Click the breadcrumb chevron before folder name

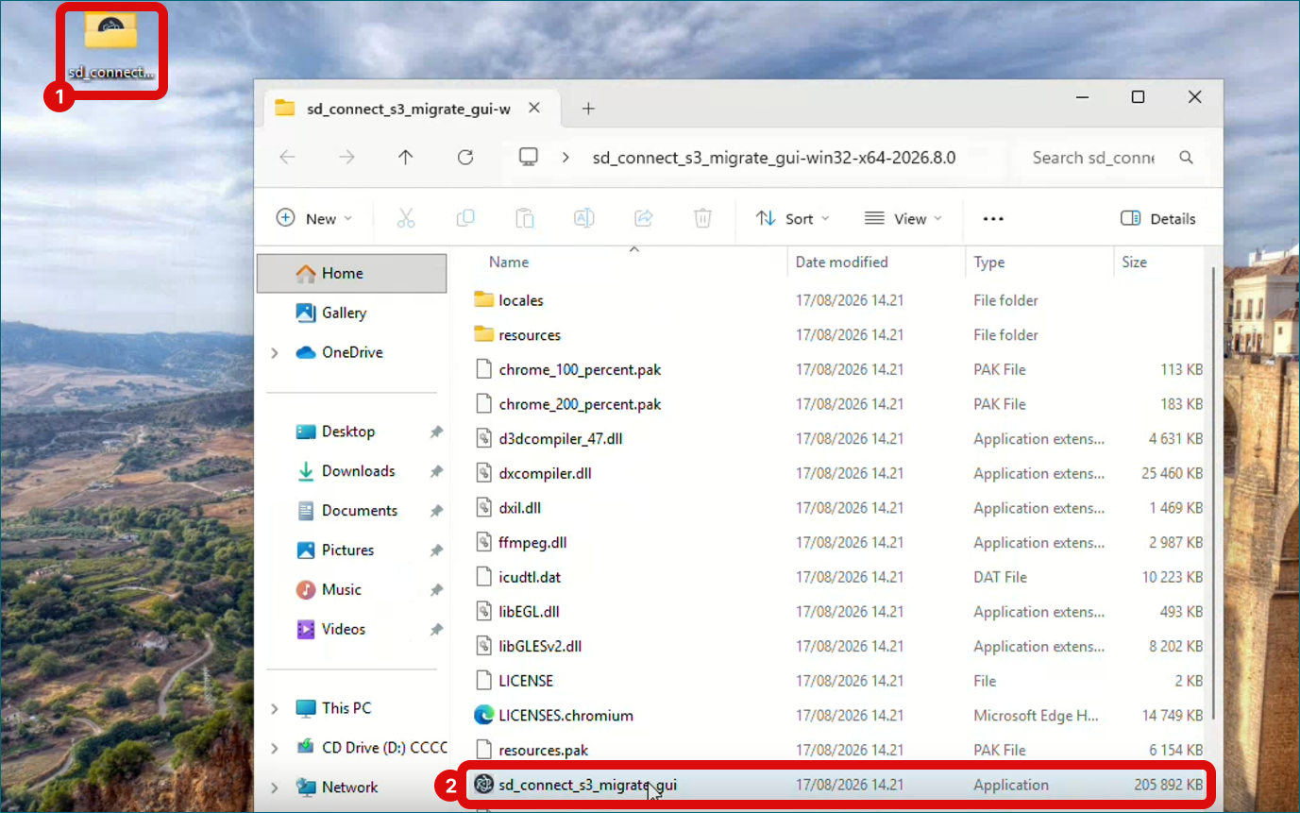(566, 158)
